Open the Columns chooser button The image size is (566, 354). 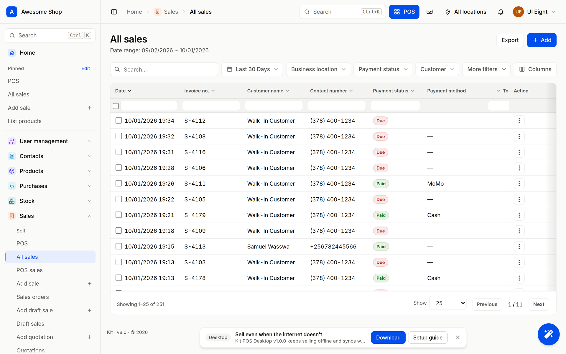tap(535, 69)
